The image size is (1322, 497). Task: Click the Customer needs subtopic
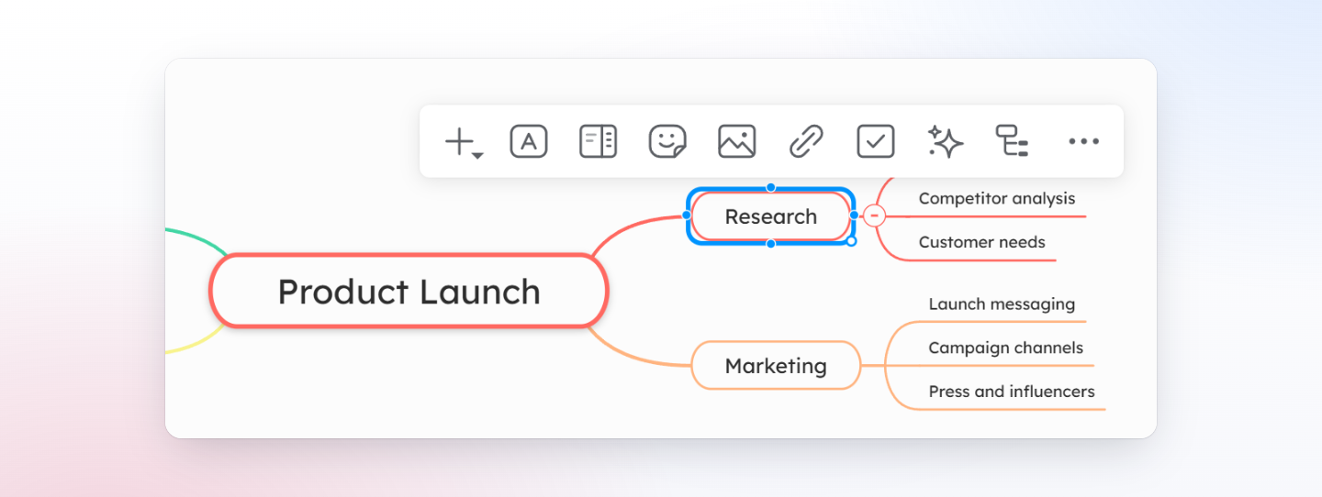(x=982, y=242)
